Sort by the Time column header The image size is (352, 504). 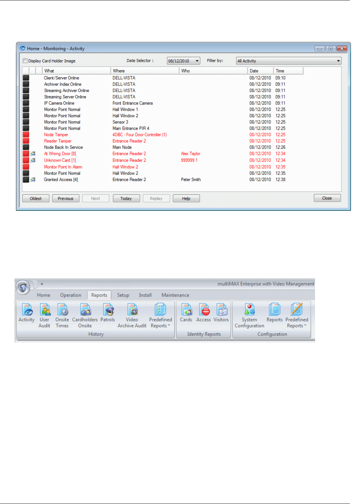[288, 71]
